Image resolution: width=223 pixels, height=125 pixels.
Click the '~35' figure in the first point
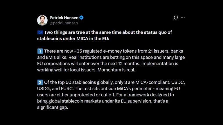(78, 51)
